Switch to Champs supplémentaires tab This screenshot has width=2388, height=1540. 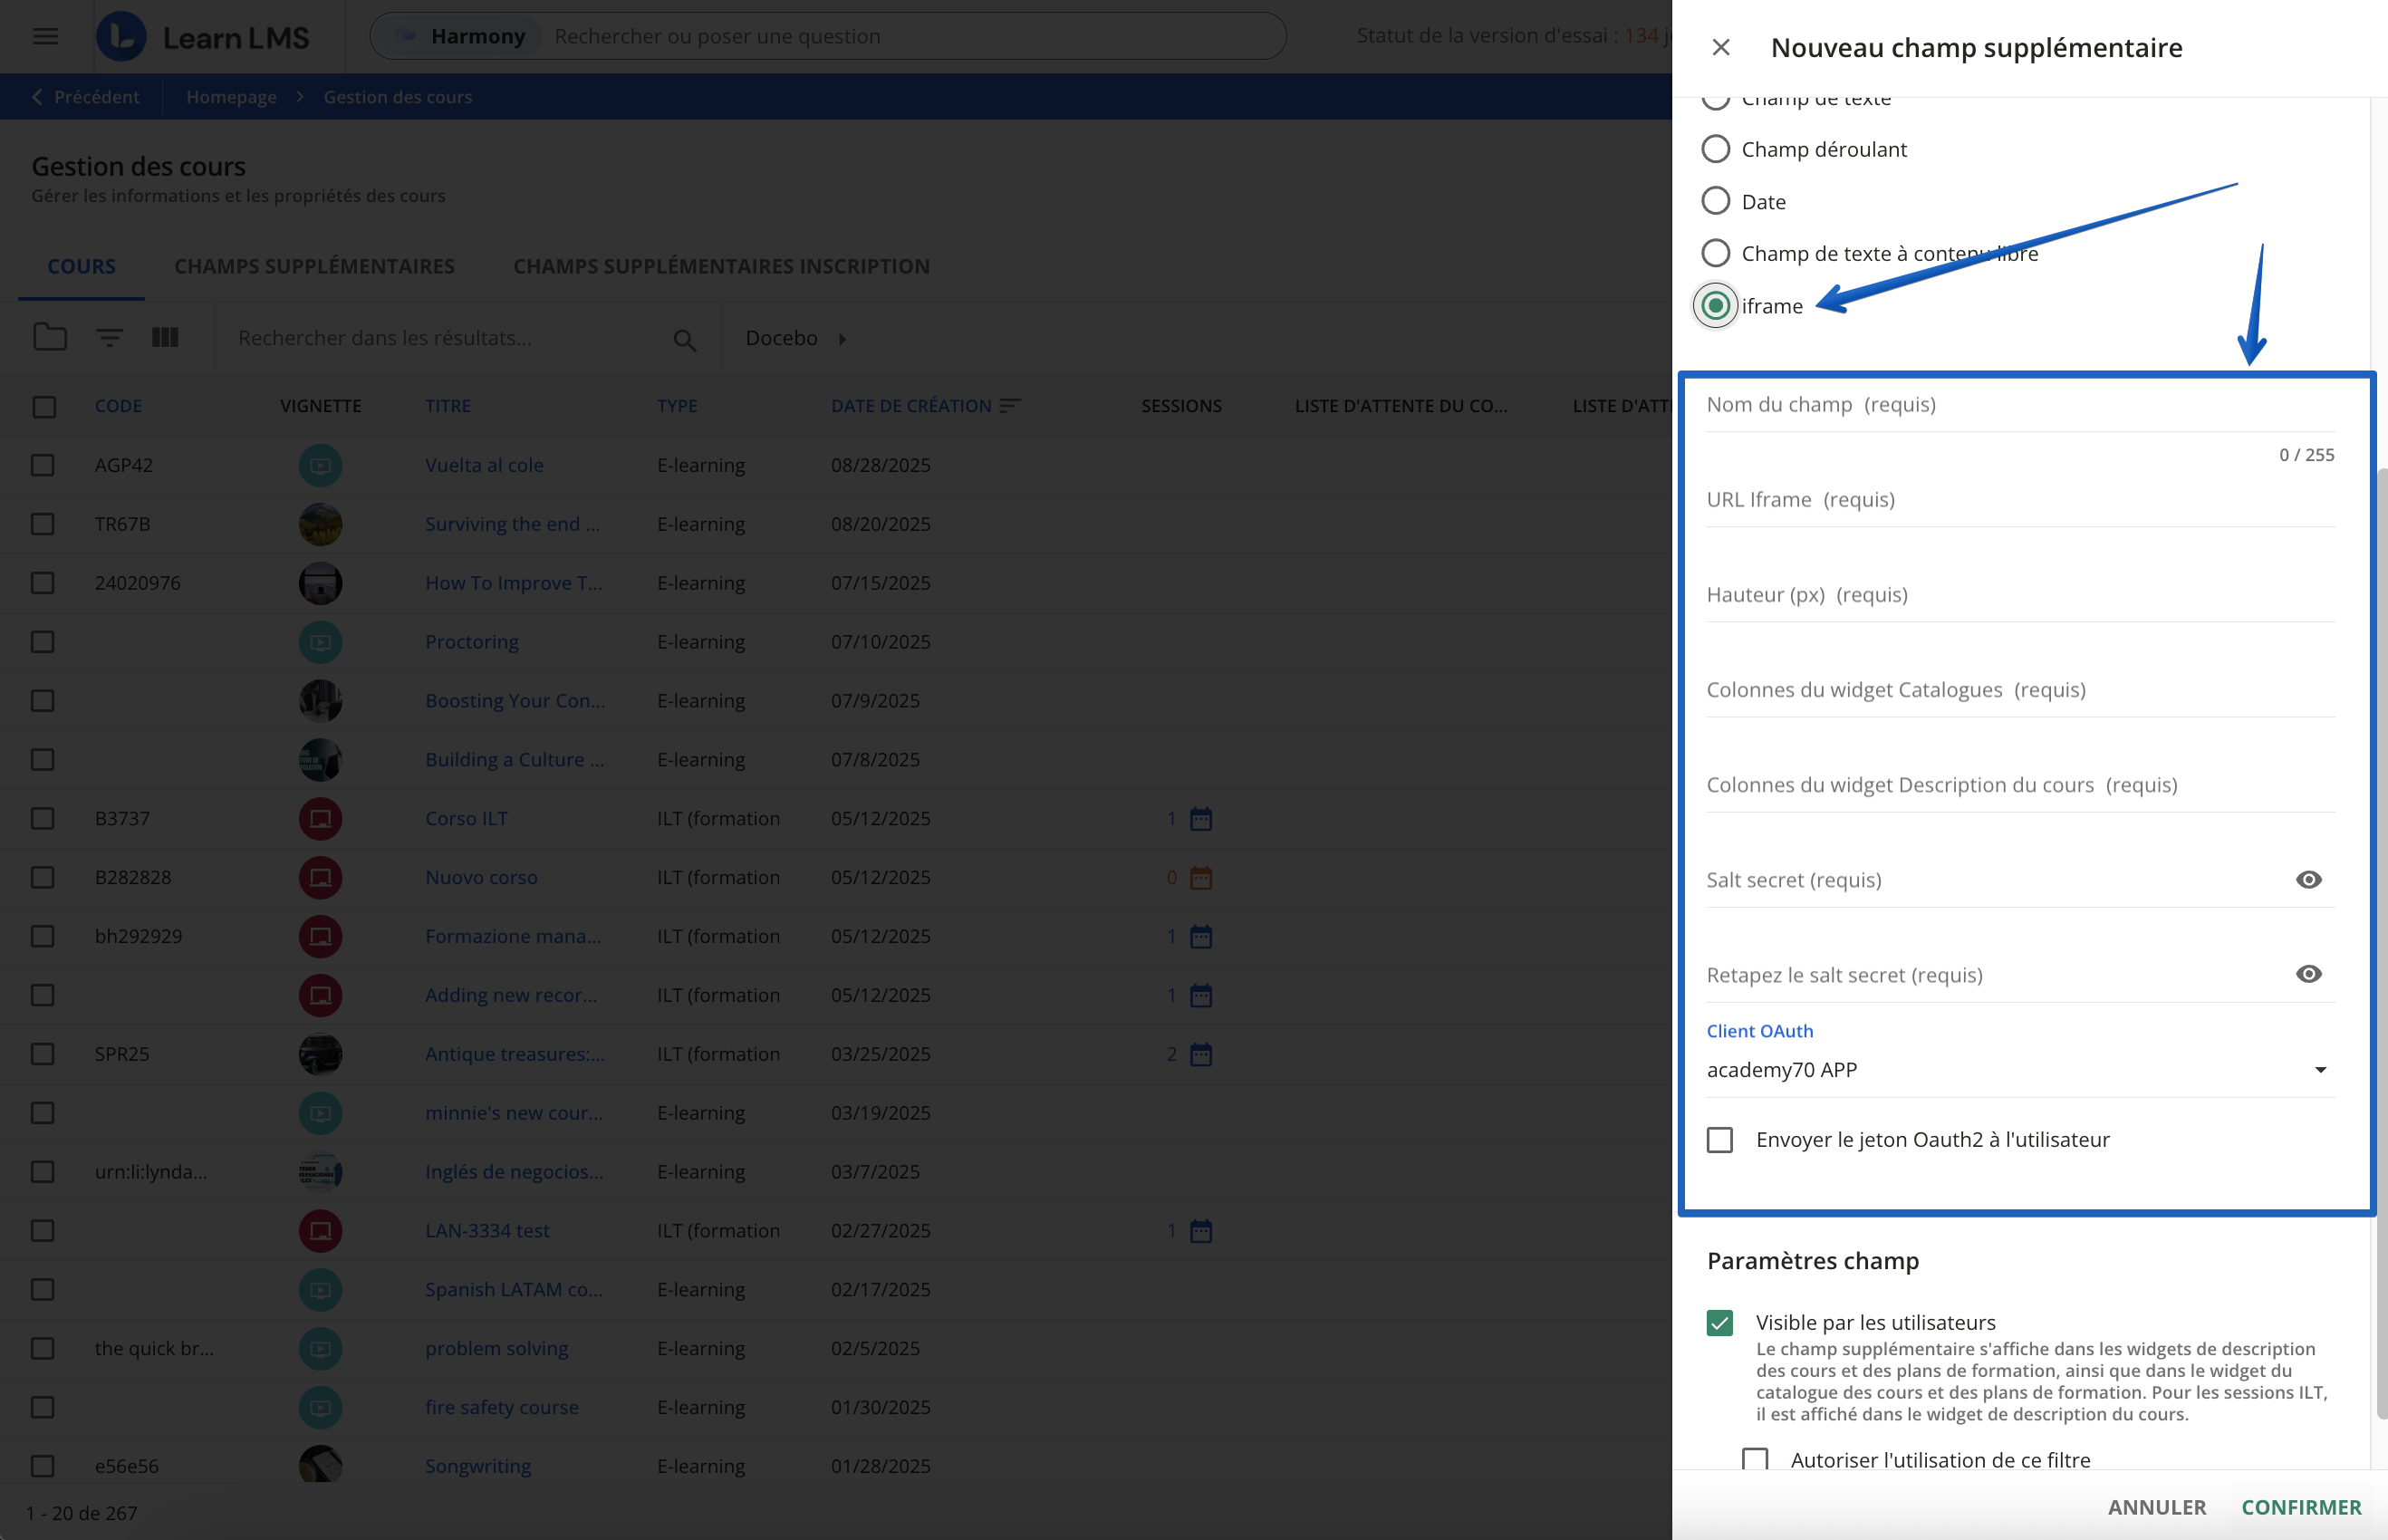pos(314,266)
